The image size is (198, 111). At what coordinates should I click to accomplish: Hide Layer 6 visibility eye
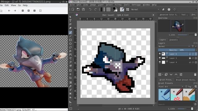click(x=160, y=54)
